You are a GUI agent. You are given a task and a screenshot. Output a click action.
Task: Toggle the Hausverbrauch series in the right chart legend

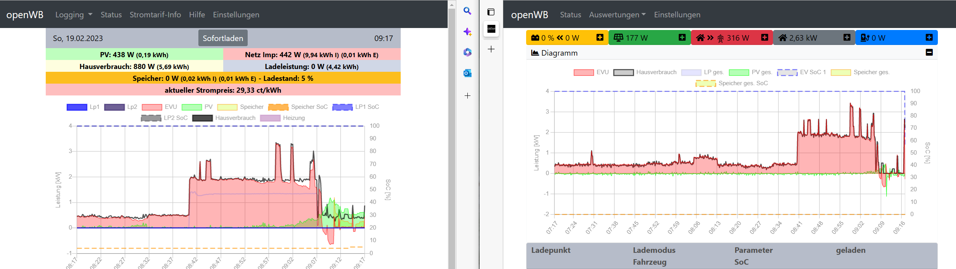coord(624,73)
